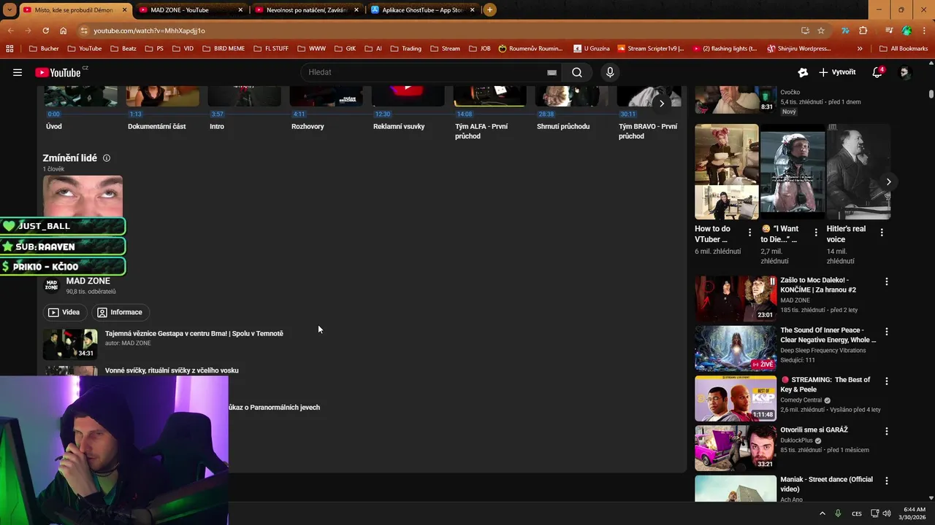The width and height of the screenshot is (935, 525).
Task: Open Maniak - Street dance video
Action: pyautogui.click(x=736, y=489)
